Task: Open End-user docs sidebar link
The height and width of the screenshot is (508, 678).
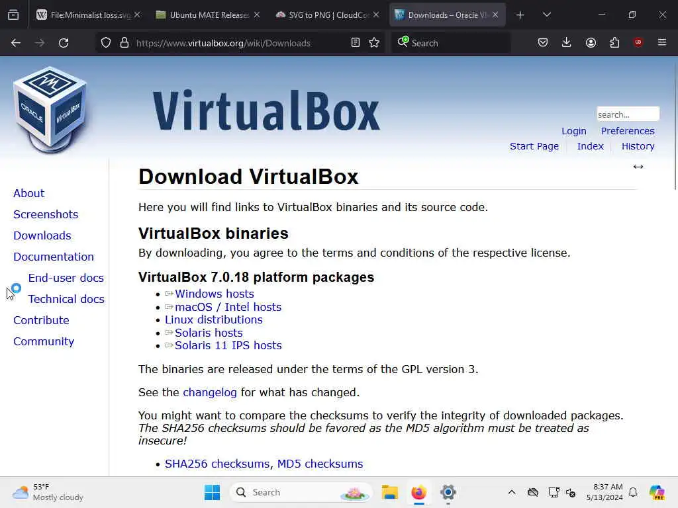Action: [66, 278]
